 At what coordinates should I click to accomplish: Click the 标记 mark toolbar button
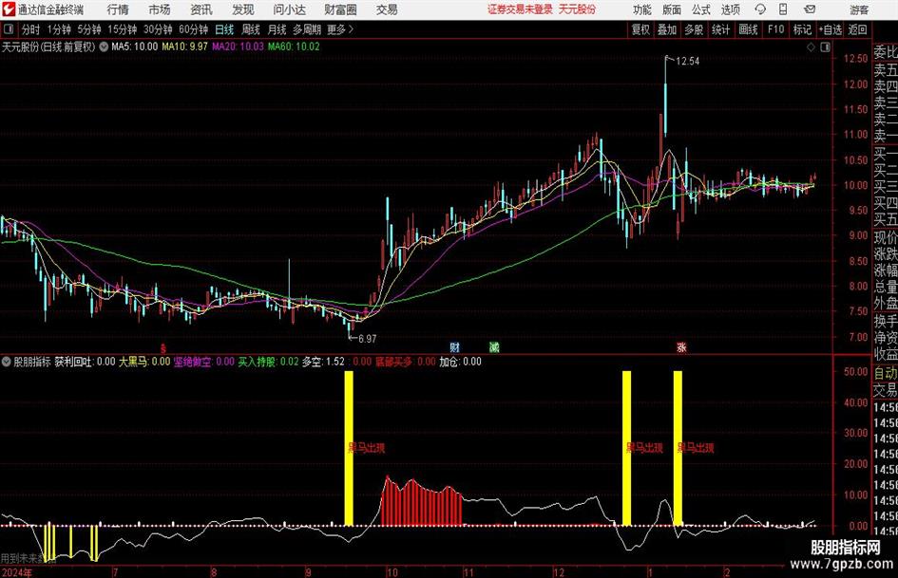[x=802, y=29]
